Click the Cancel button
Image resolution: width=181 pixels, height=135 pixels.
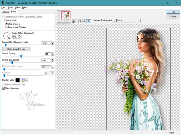(173, 17)
